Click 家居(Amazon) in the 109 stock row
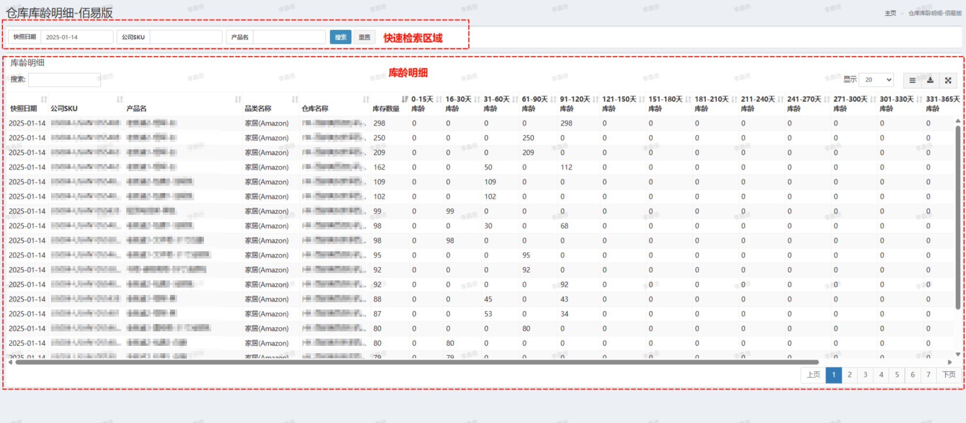 [x=267, y=182]
